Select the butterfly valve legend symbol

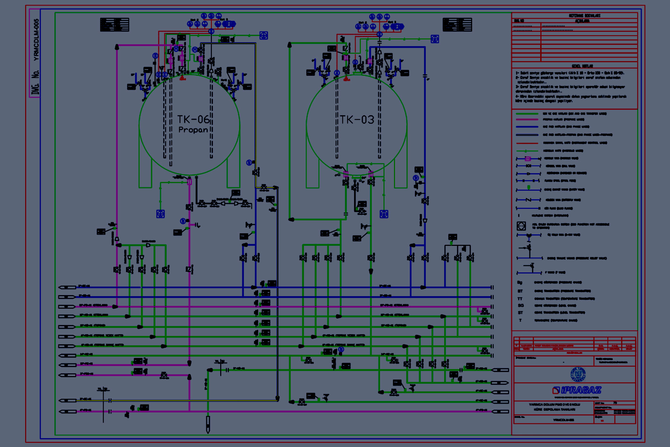pyautogui.click(x=528, y=200)
